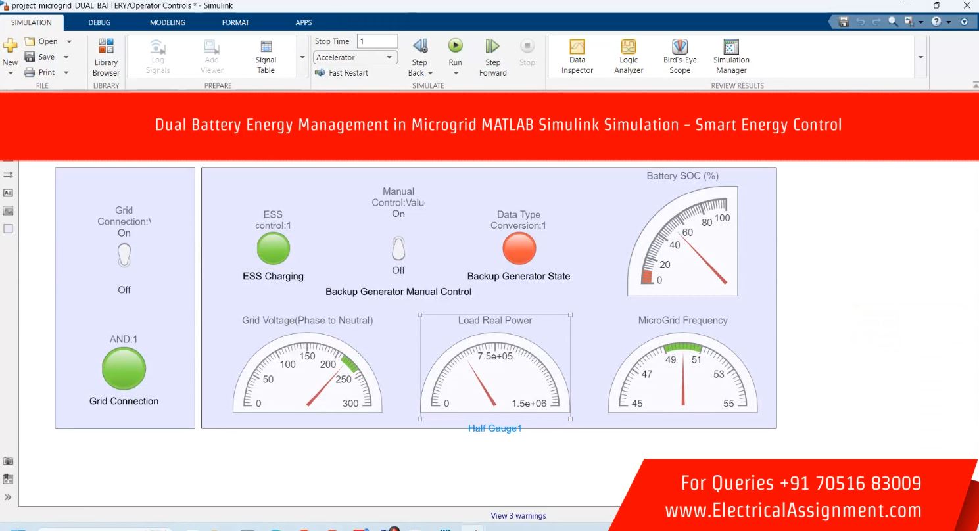Click the Save button
Viewport: 979px width, 531px height.
pos(40,57)
